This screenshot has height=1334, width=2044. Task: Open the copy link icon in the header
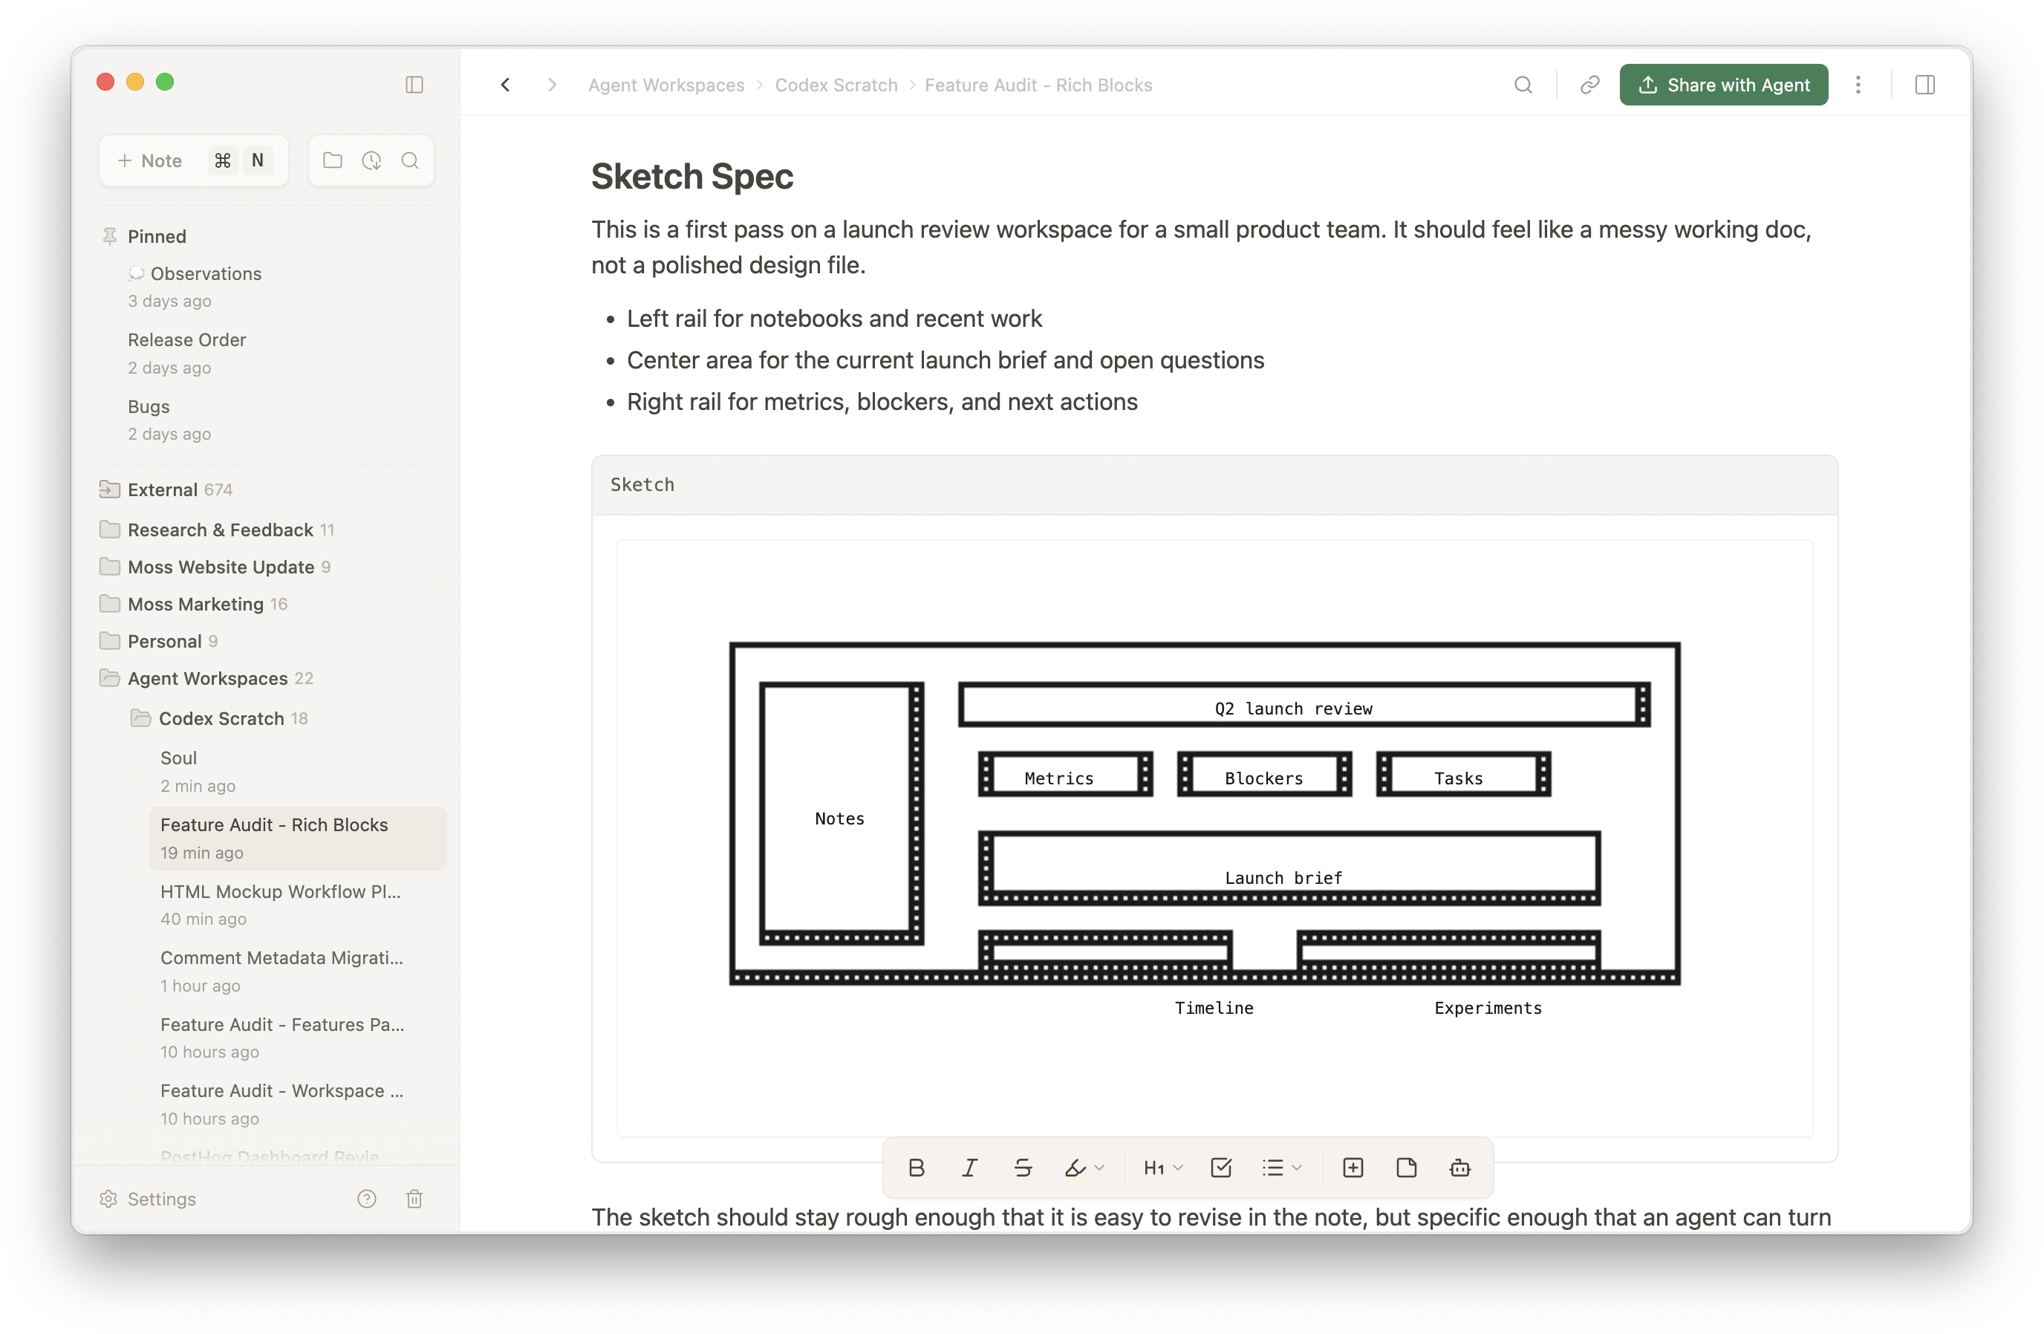[1588, 84]
